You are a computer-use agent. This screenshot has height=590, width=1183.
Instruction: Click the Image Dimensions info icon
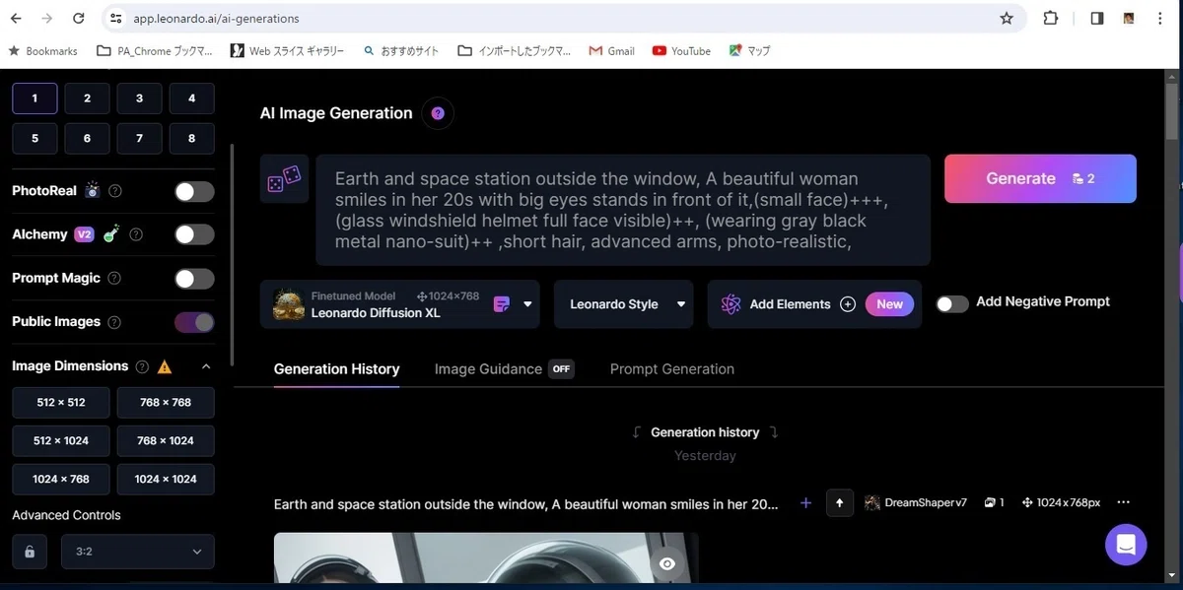[x=142, y=366]
